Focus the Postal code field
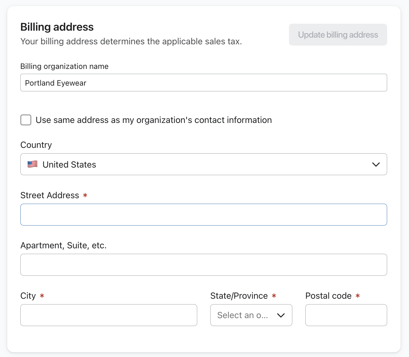Viewport: 409px width, 357px height. tap(346, 315)
